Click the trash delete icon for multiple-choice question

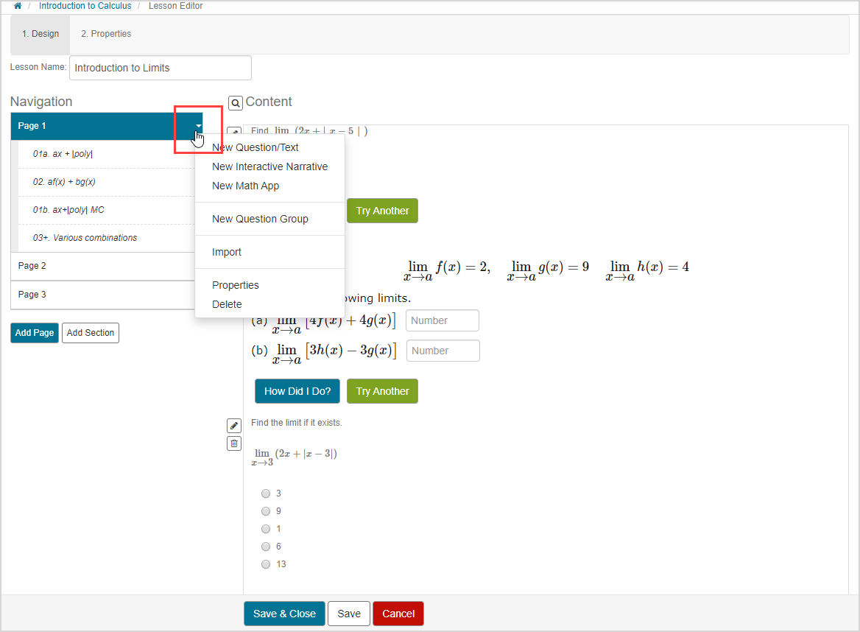tap(234, 443)
